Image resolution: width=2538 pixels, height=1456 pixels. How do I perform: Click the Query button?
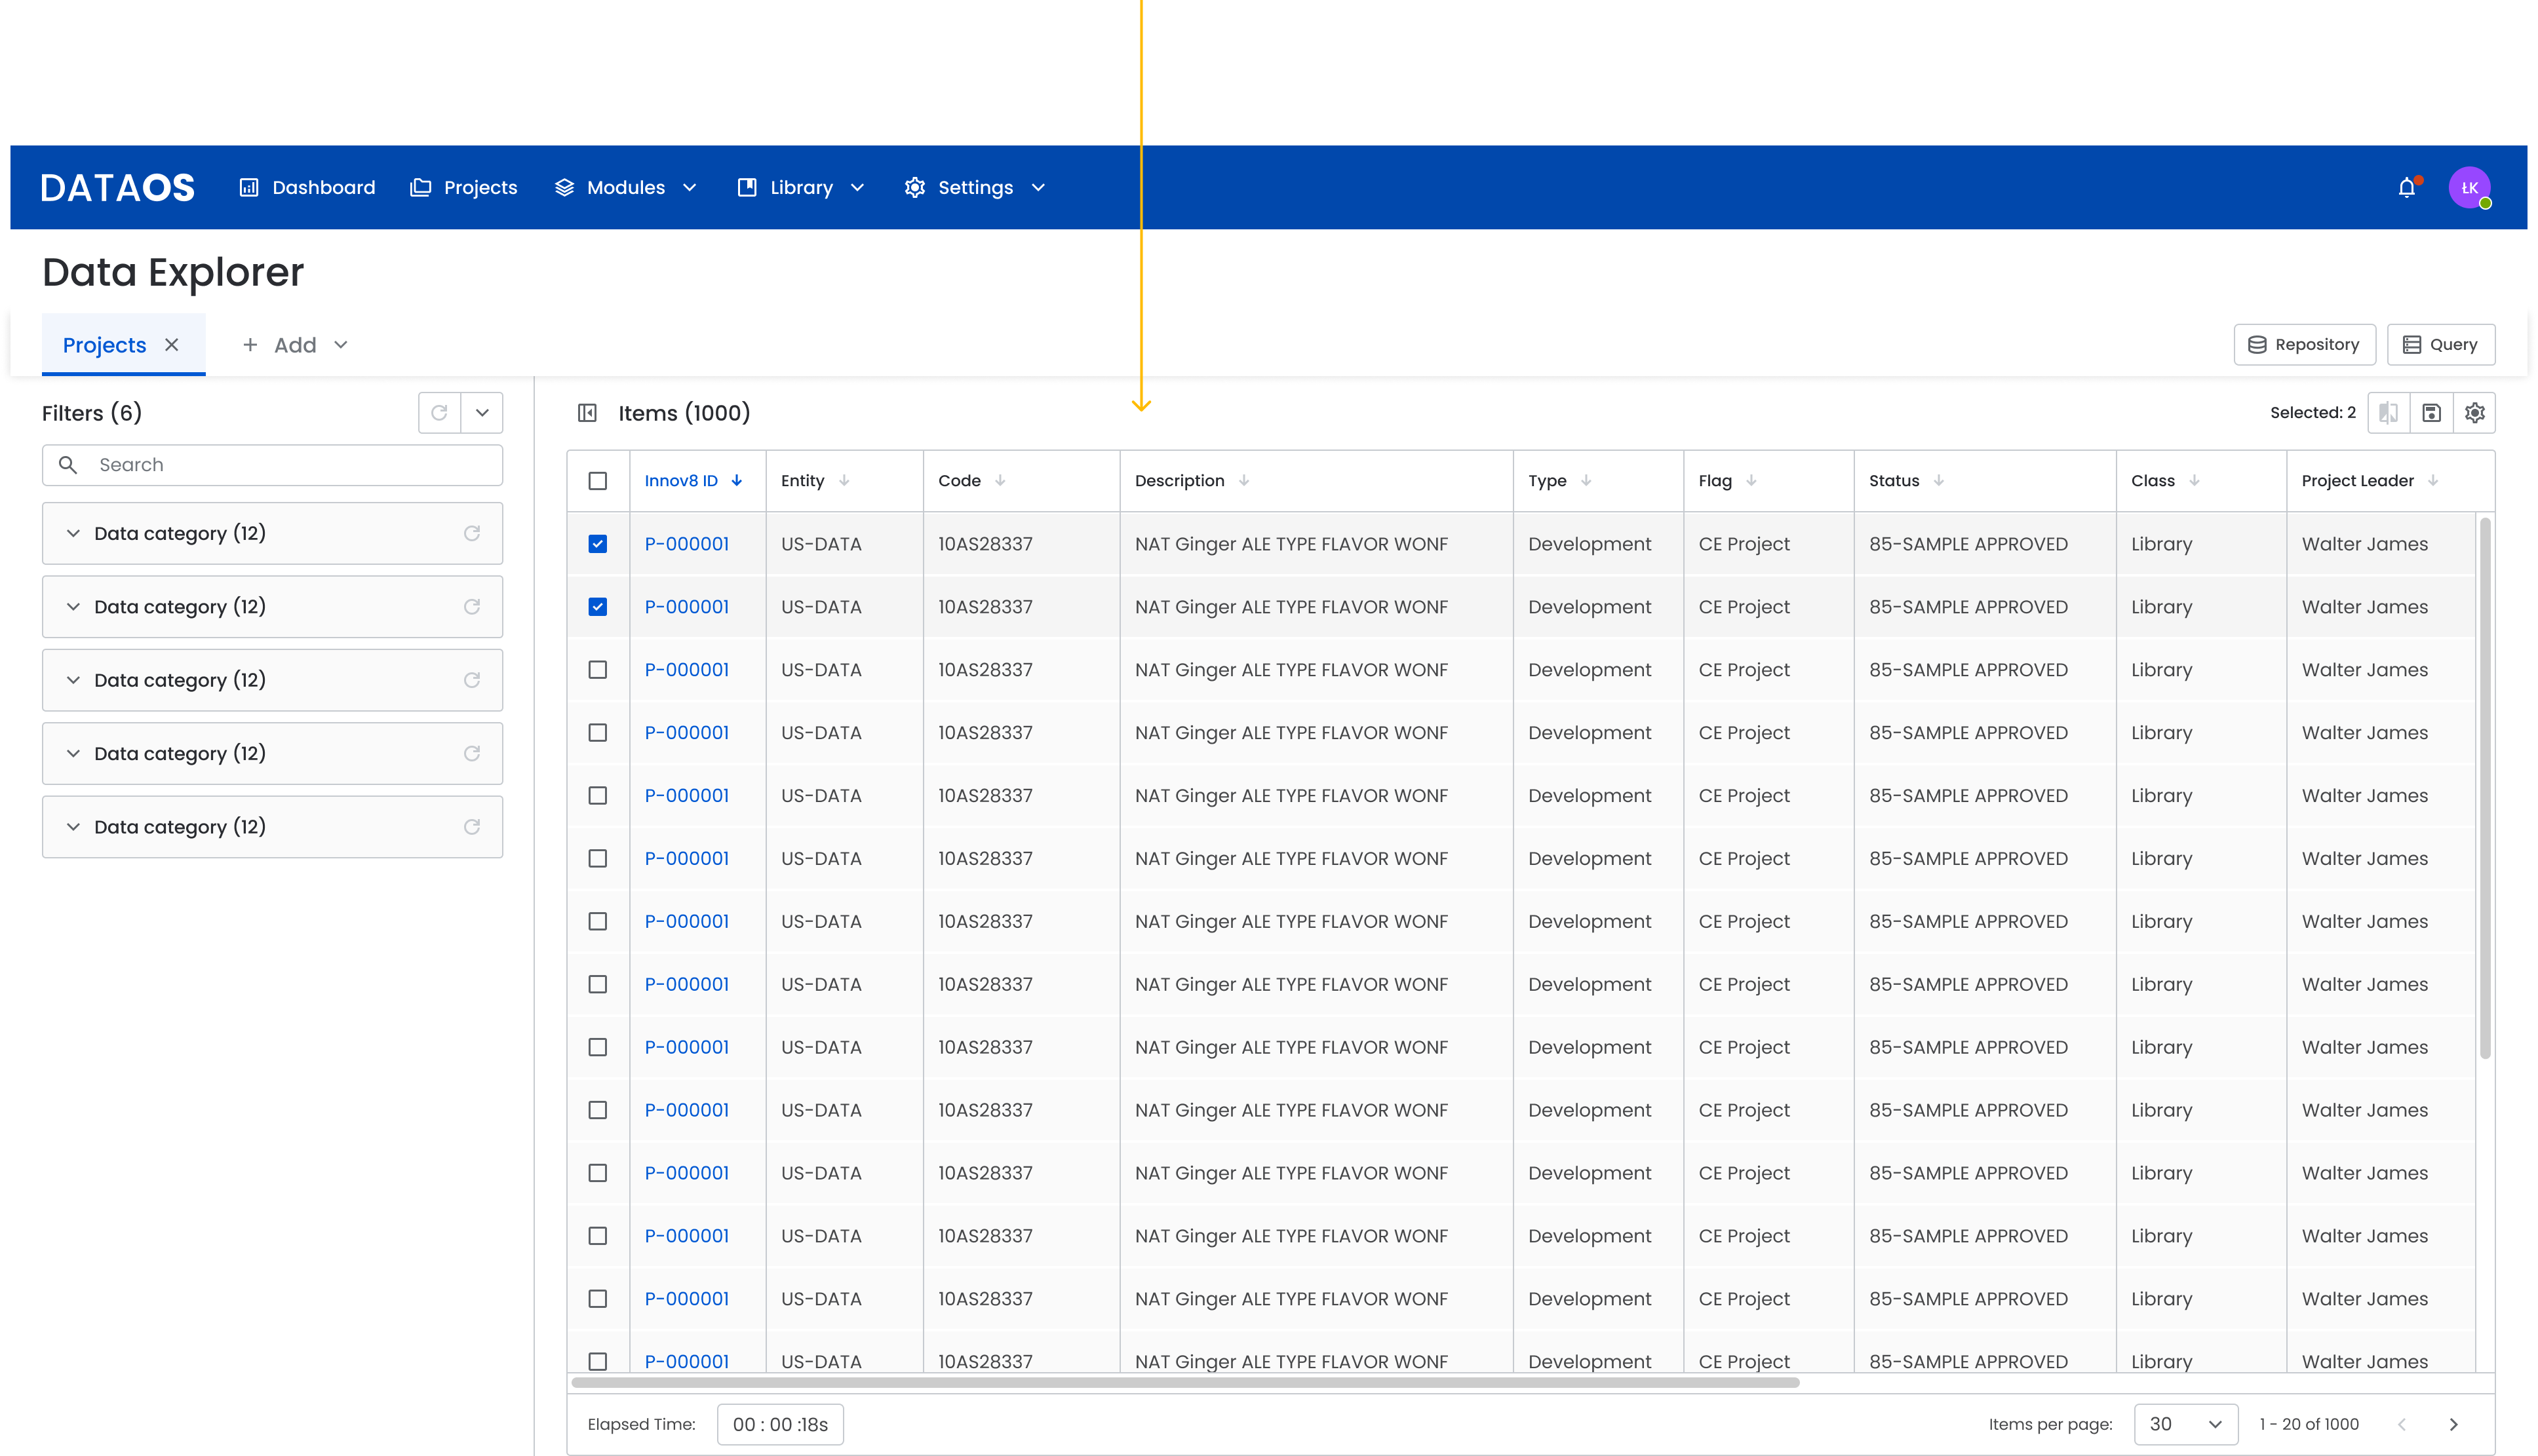(2440, 345)
